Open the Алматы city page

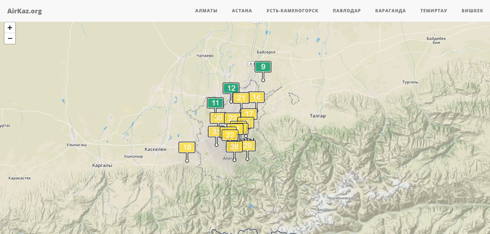(206, 11)
